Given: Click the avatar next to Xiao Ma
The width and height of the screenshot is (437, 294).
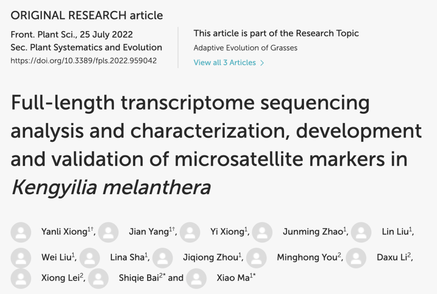Looking at the screenshot, I should point(196,278).
